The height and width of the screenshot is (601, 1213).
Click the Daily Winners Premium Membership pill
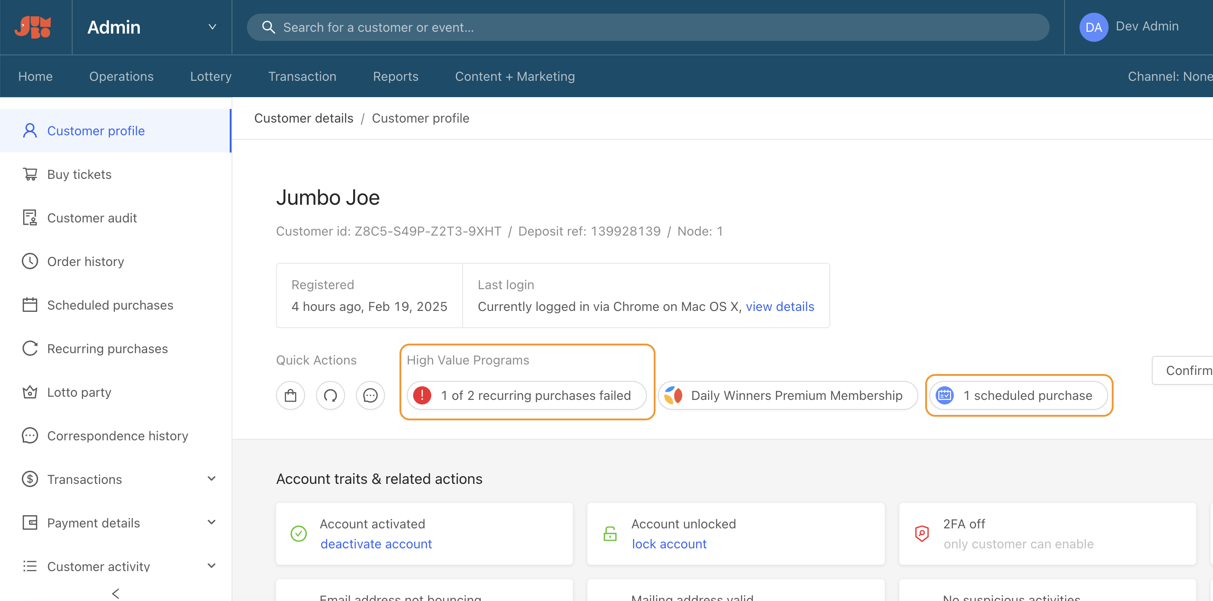point(788,395)
